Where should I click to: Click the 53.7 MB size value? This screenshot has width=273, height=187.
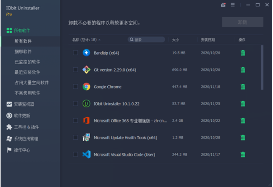pyautogui.click(x=179, y=104)
